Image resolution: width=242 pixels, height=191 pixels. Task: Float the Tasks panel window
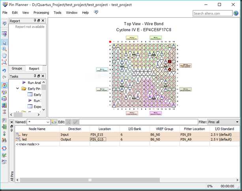[39, 76]
